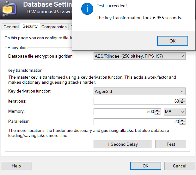Switch to the General tab
This screenshot has width=196, height=175.
pyautogui.click(x=11, y=27)
